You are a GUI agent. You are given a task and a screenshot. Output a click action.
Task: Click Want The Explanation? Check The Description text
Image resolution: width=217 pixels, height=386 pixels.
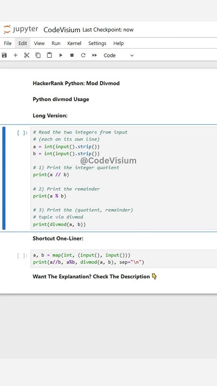click(91, 277)
